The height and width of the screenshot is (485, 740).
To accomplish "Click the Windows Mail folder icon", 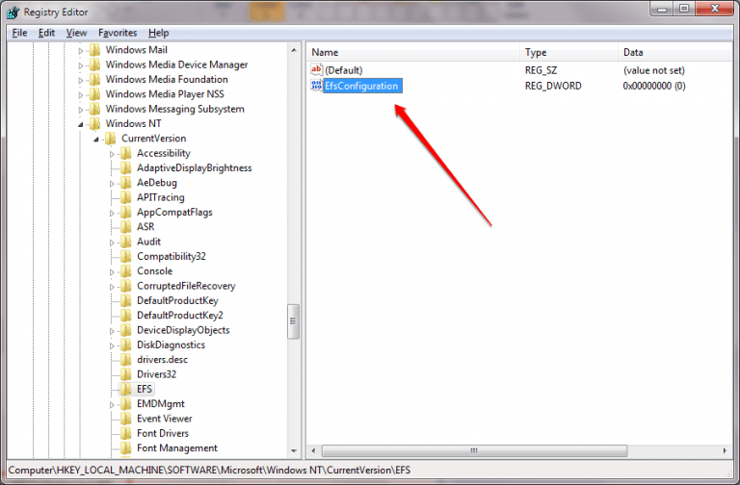I will click(x=94, y=49).
